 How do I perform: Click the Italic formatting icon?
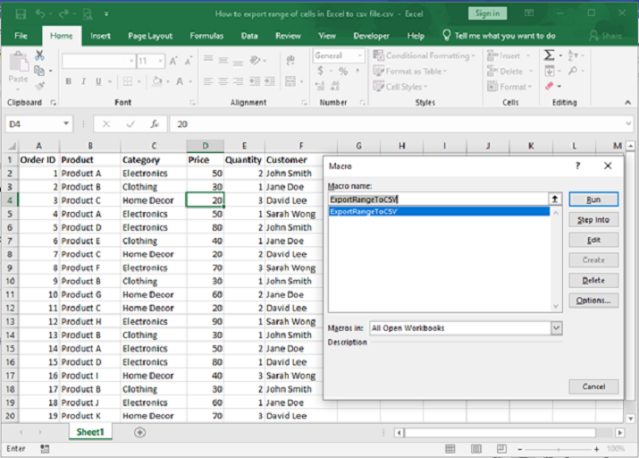click(82, 82)
